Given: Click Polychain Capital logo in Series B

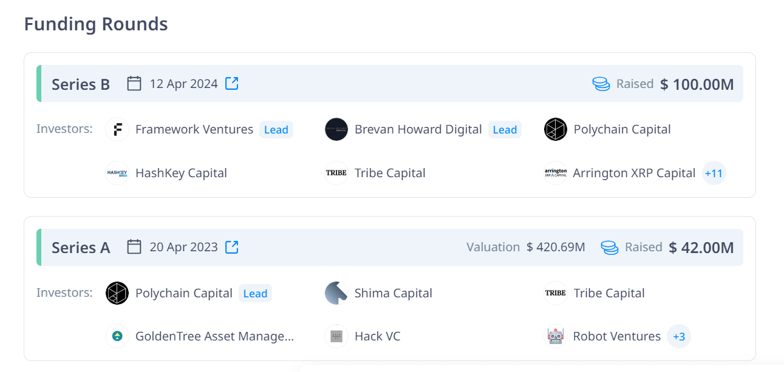Looking at the screenshot, I should (x=555, y=129).
